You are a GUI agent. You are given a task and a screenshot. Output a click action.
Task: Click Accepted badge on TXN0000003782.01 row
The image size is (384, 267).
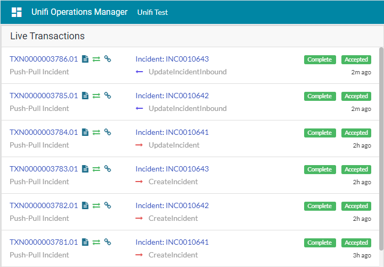click(x=356, y=206)
